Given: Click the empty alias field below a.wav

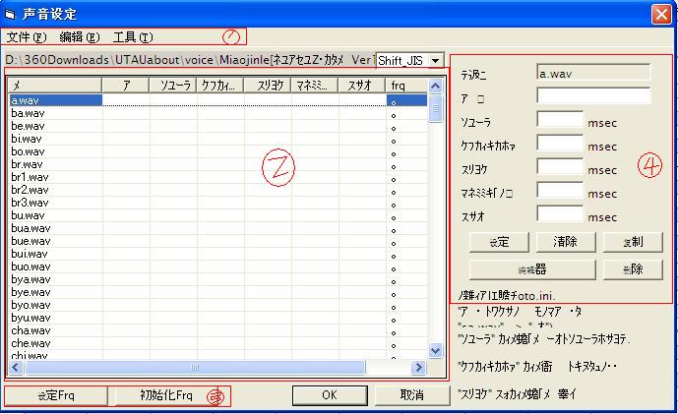Looking at the screenshot, I should click(x=593, y=96).
